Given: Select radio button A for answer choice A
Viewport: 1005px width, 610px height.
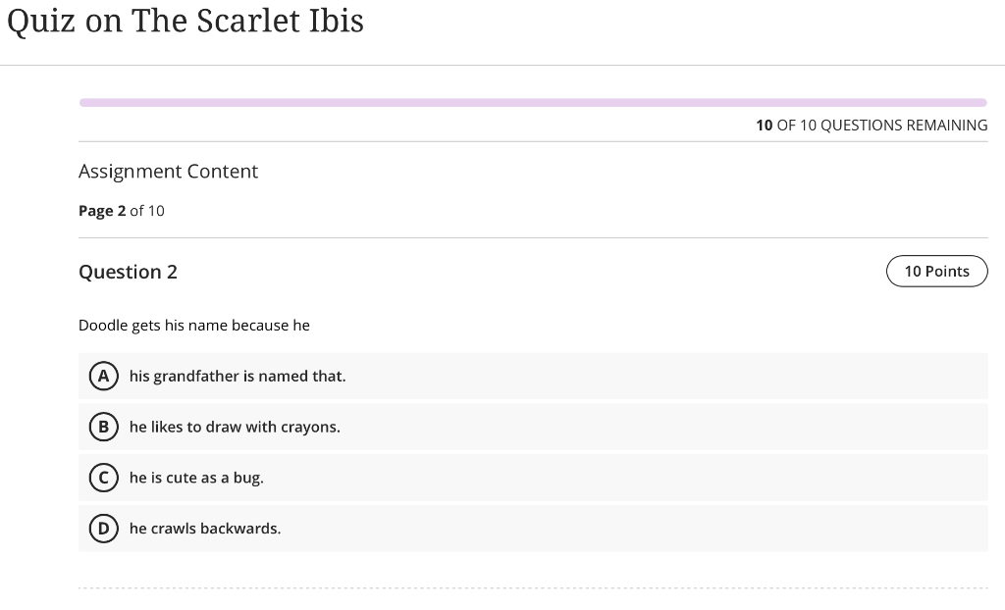Looking at the screenshot, I should coord(104,376).
